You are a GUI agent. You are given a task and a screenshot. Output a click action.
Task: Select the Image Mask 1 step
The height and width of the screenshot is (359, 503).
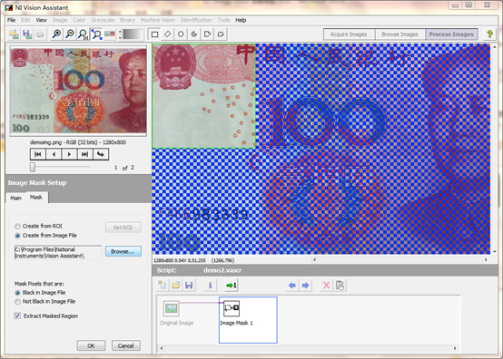click(248, 320)
